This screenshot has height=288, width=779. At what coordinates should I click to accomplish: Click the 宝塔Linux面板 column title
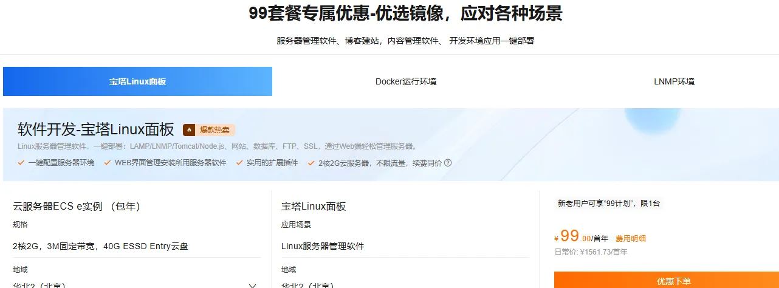click(x=314, y=206)
